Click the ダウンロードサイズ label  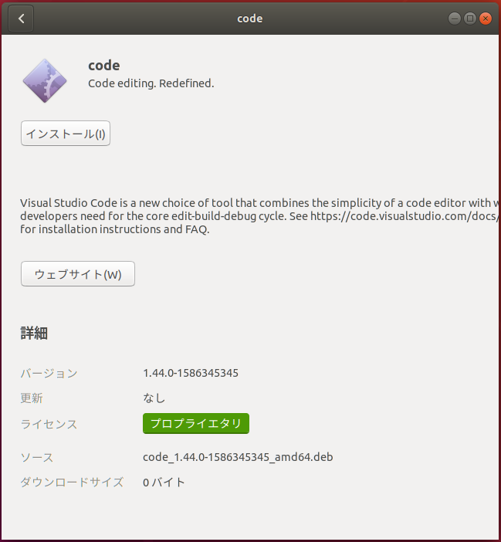72,483
